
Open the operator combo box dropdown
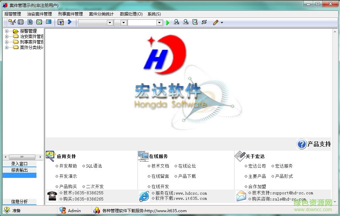point(124,23)
